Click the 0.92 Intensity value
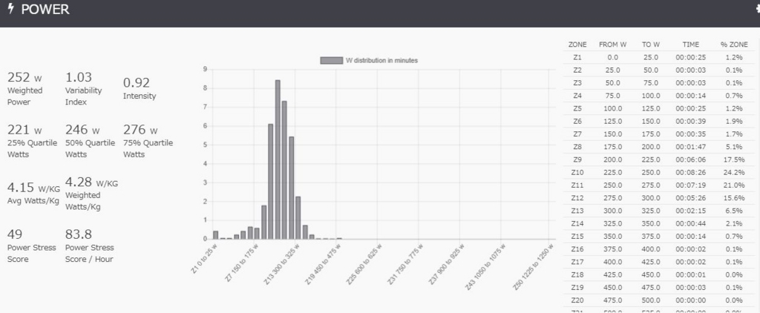This screenshot has width=760, height=313. click(x=137, y=83)
